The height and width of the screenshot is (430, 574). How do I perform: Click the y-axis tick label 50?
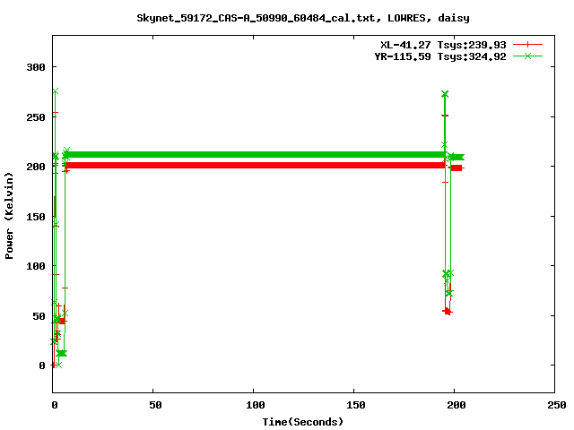pyautogui.click(x=39, y=316)
